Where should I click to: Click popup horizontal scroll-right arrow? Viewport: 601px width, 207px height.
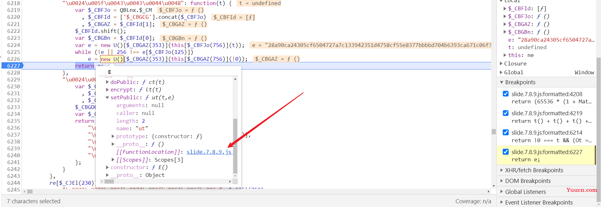click(x=230, y=181)
